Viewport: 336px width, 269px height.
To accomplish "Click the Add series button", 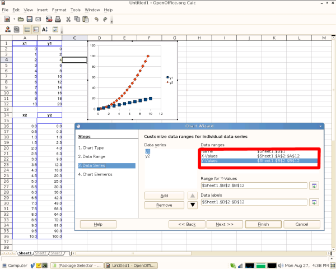I will pyautogui.click(x=164, y=196).
